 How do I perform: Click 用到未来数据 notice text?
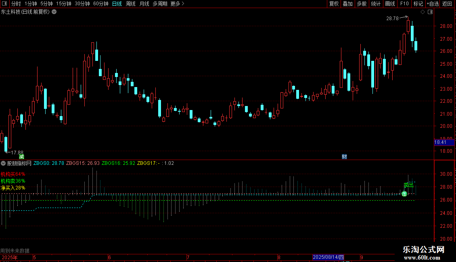(15, 251)
